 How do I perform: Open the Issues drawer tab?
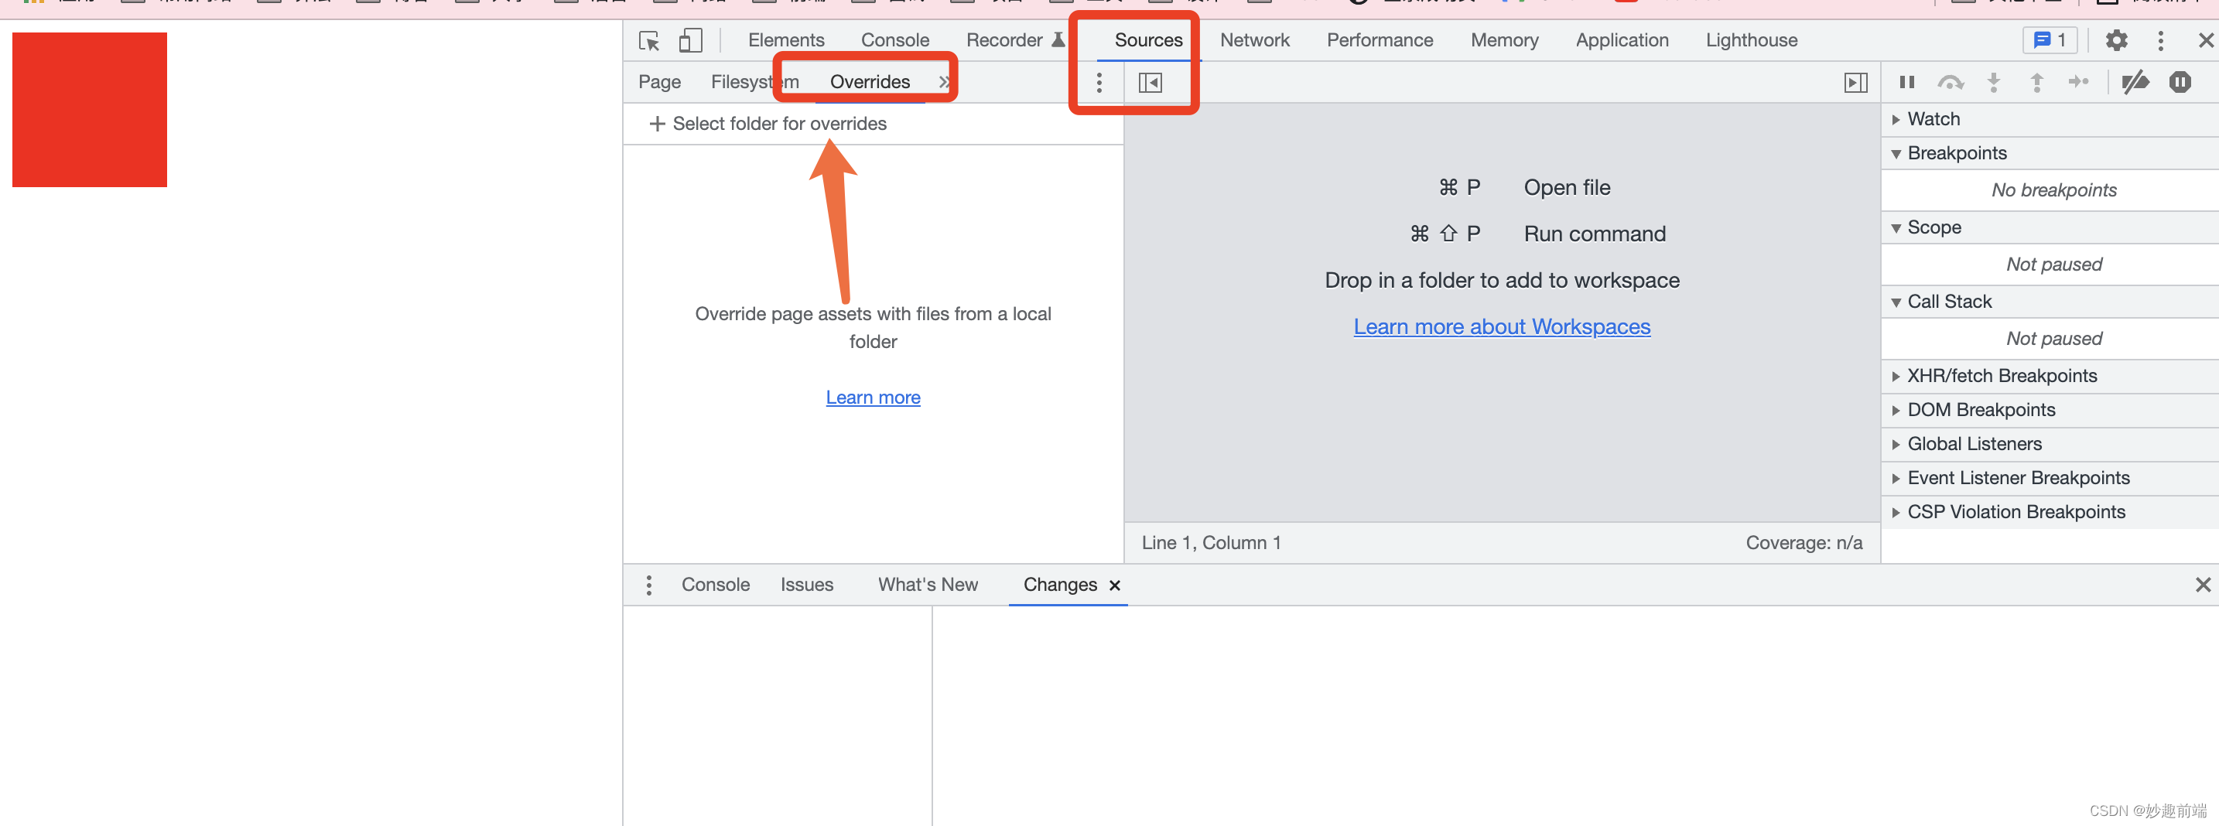[806, 585]
